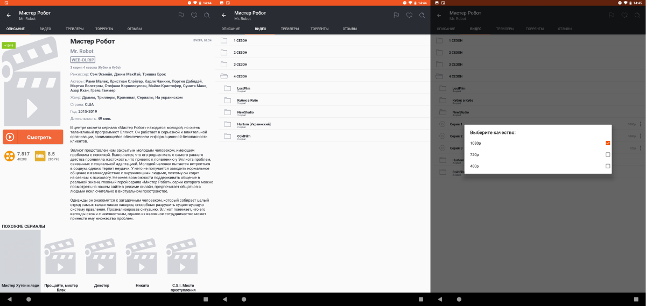This screenshot has width=646, height=306.
Task: Open similar series Мистер Хутен и леди
Action: [x=20, y=261]
